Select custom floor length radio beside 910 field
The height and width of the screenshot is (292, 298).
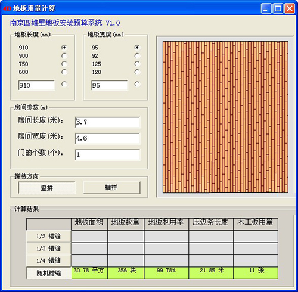point(64,84)
